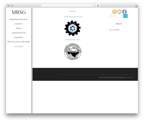Click the calendar icon beside June 2018
This screenshot has height=122, width=144.
(x=111, y=30)
